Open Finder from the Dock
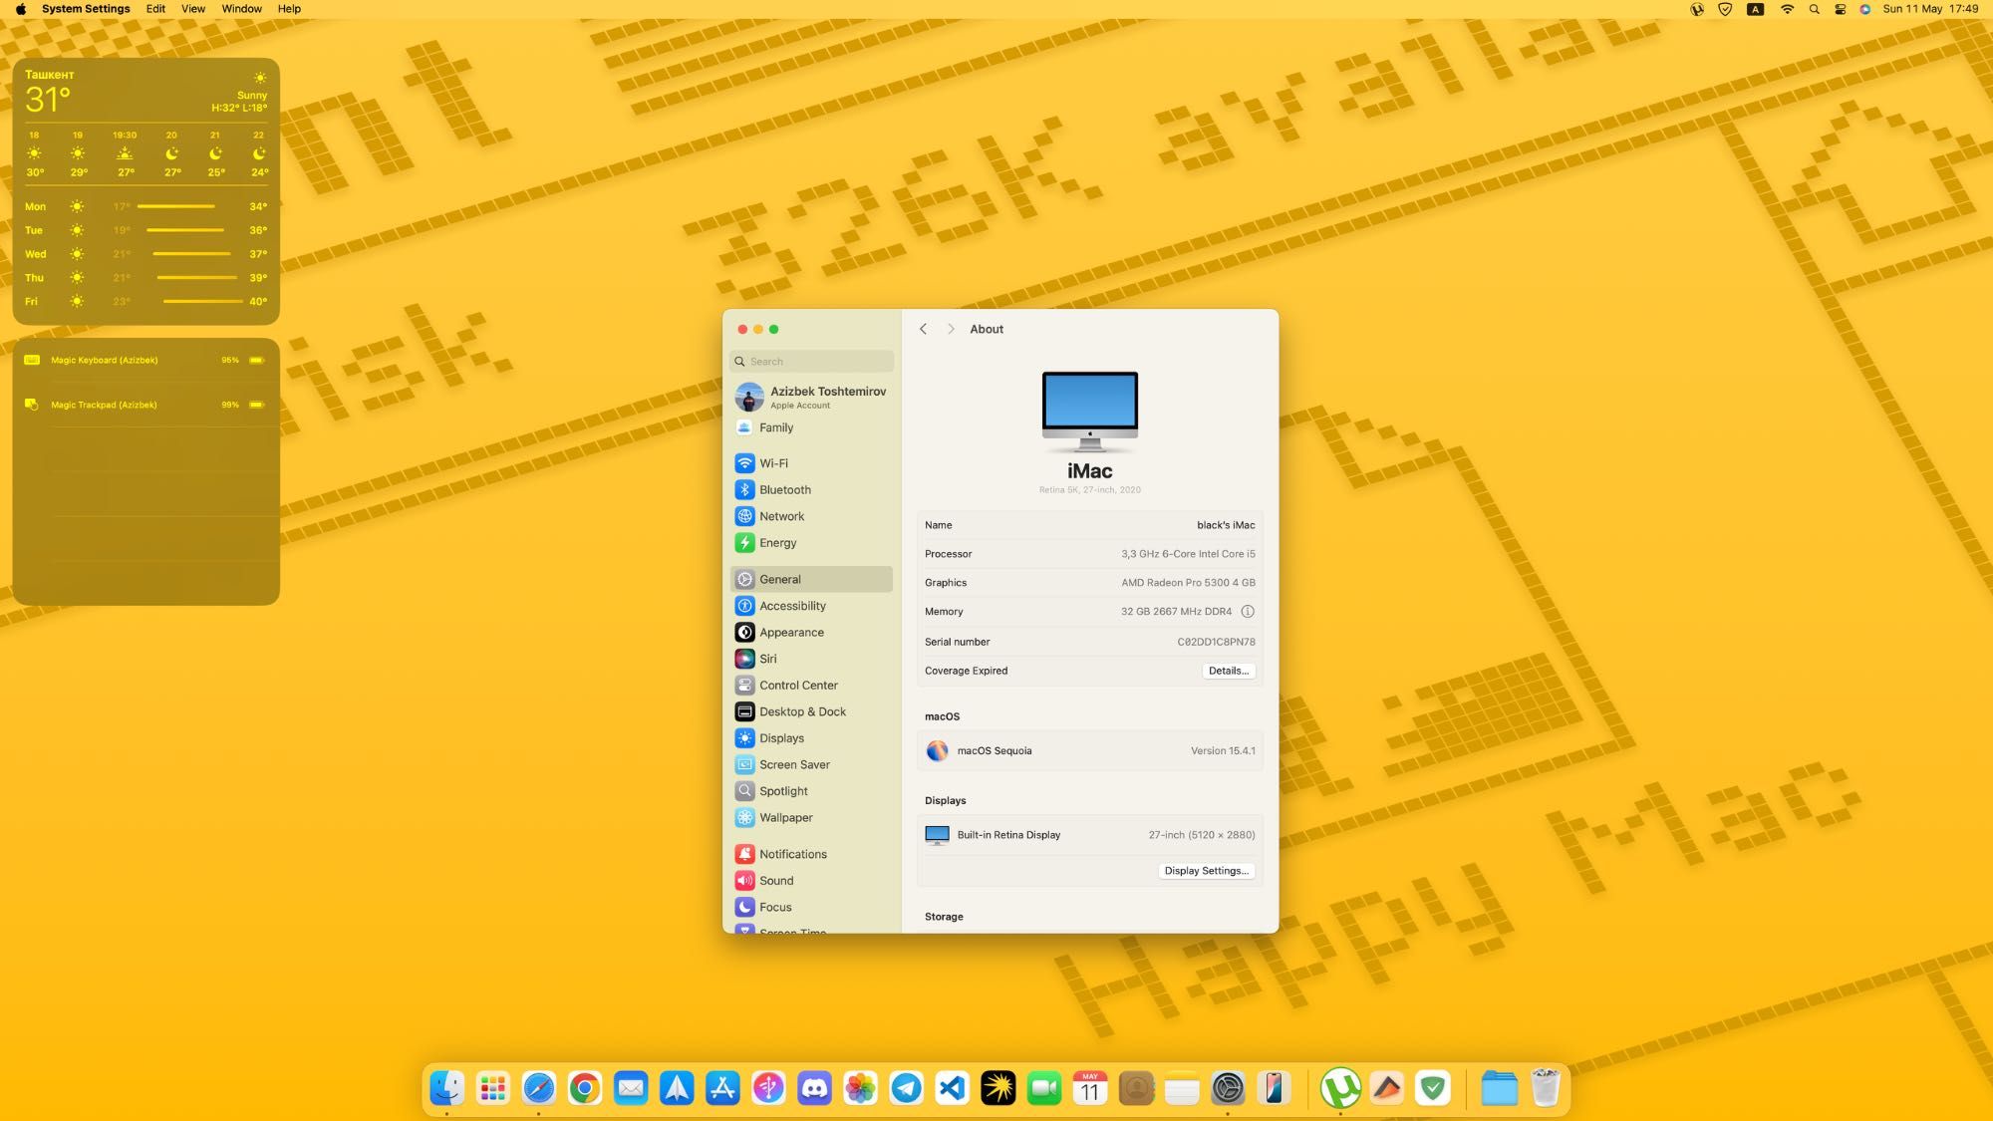 pyautogui.click(x=446, y=1088)
